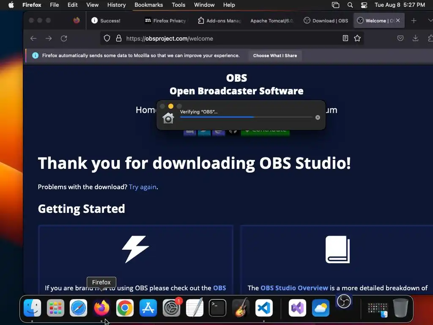The image size is (433, 325).
Task: Go back to the previous page
Action: coord(33,39)
